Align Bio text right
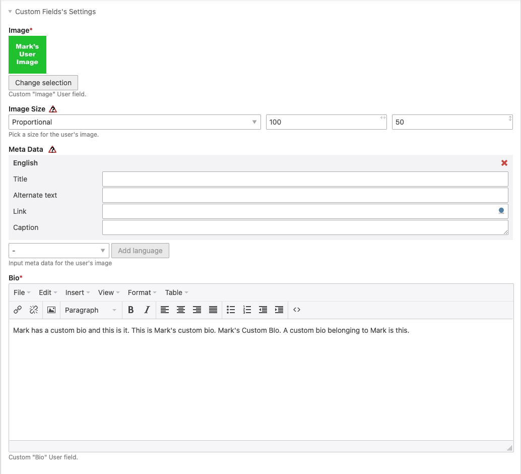 tap(197, 310)
